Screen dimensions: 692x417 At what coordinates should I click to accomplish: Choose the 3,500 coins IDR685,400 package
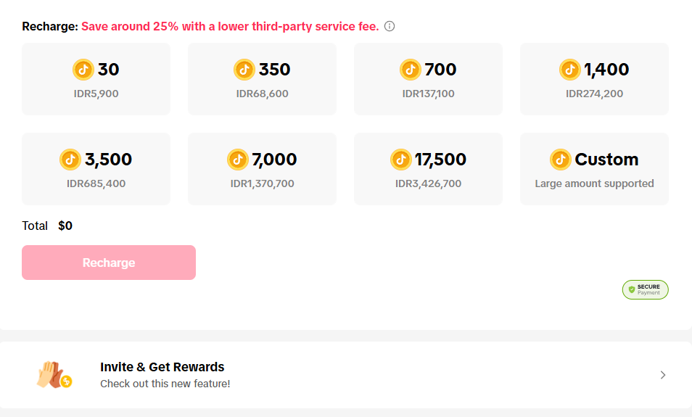point(96,169)
